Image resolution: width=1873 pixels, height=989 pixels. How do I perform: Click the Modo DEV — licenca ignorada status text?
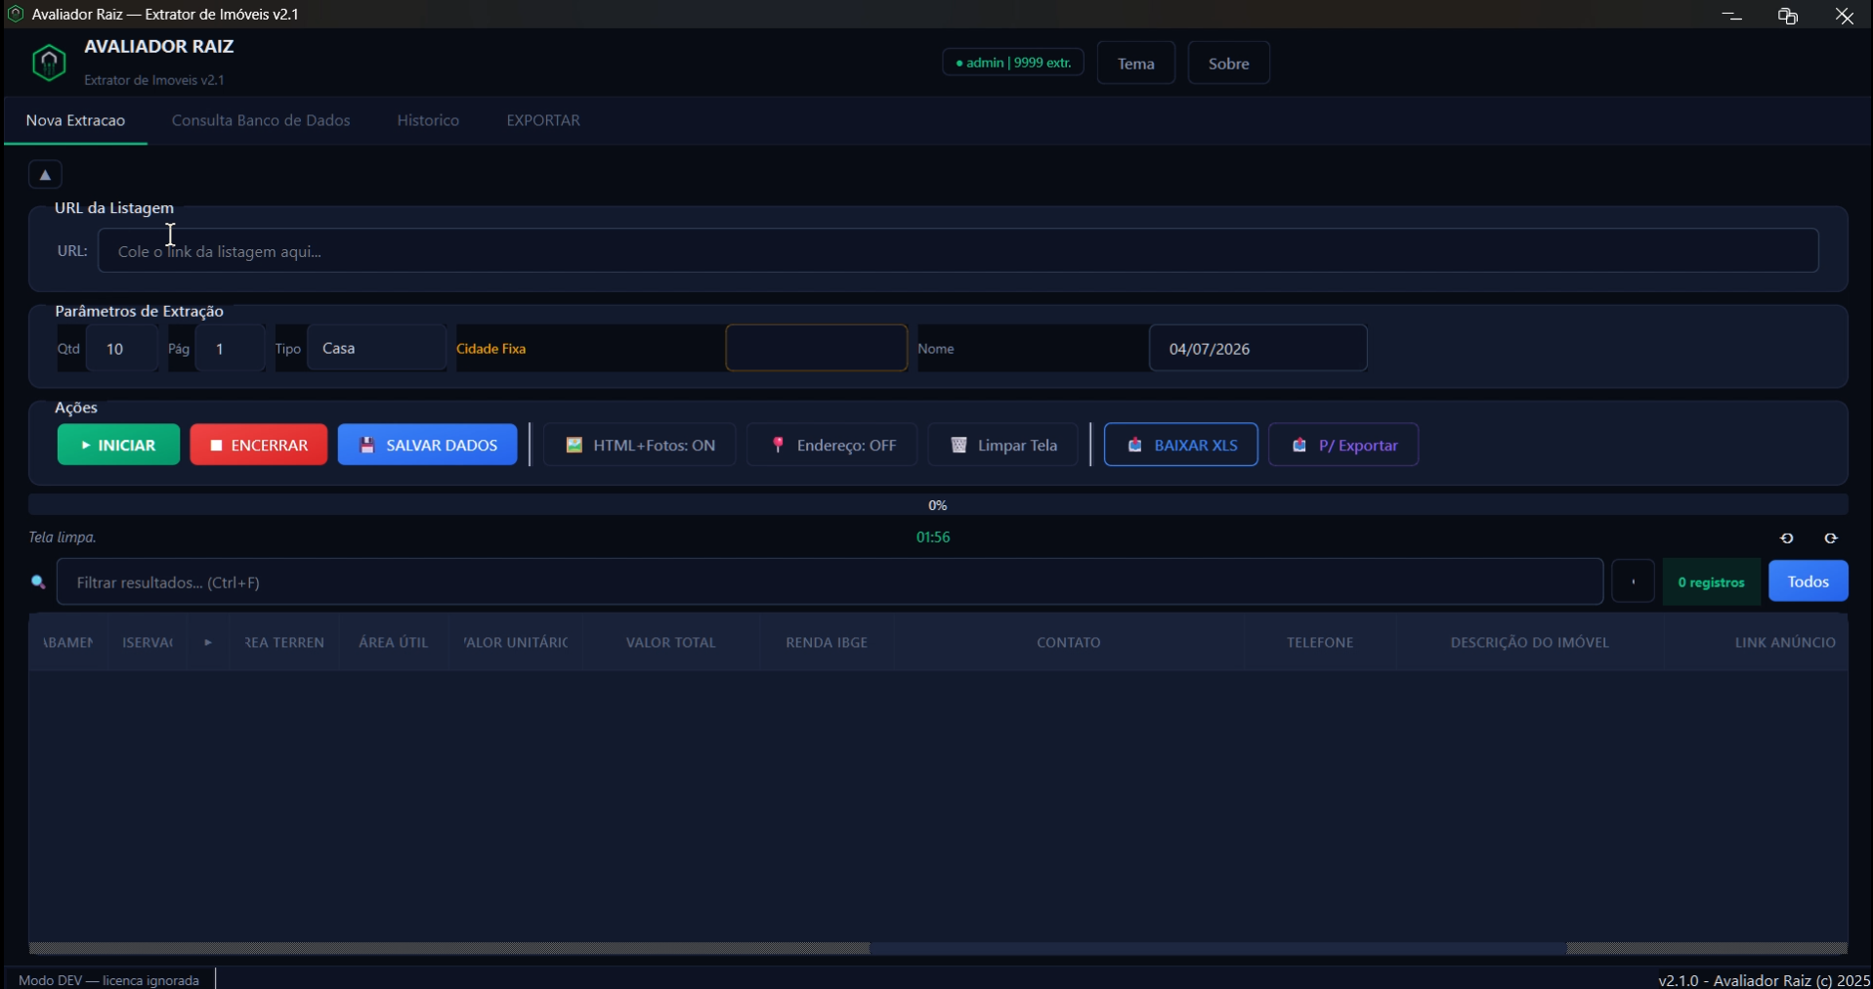click(x=108, y=980)
